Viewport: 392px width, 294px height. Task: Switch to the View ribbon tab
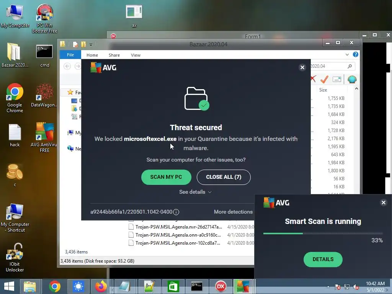[136, 55]
